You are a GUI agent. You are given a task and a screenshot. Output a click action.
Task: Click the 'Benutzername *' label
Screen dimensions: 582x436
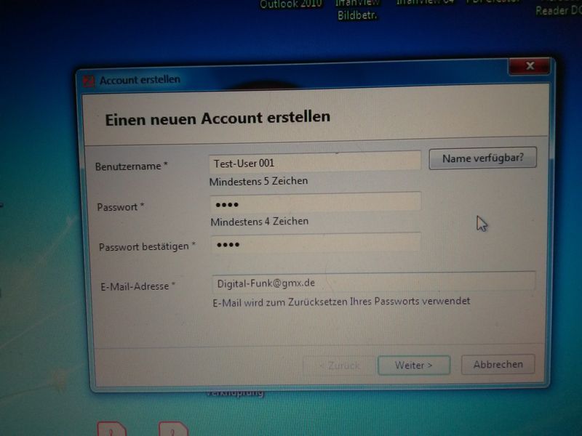[132, 166]
